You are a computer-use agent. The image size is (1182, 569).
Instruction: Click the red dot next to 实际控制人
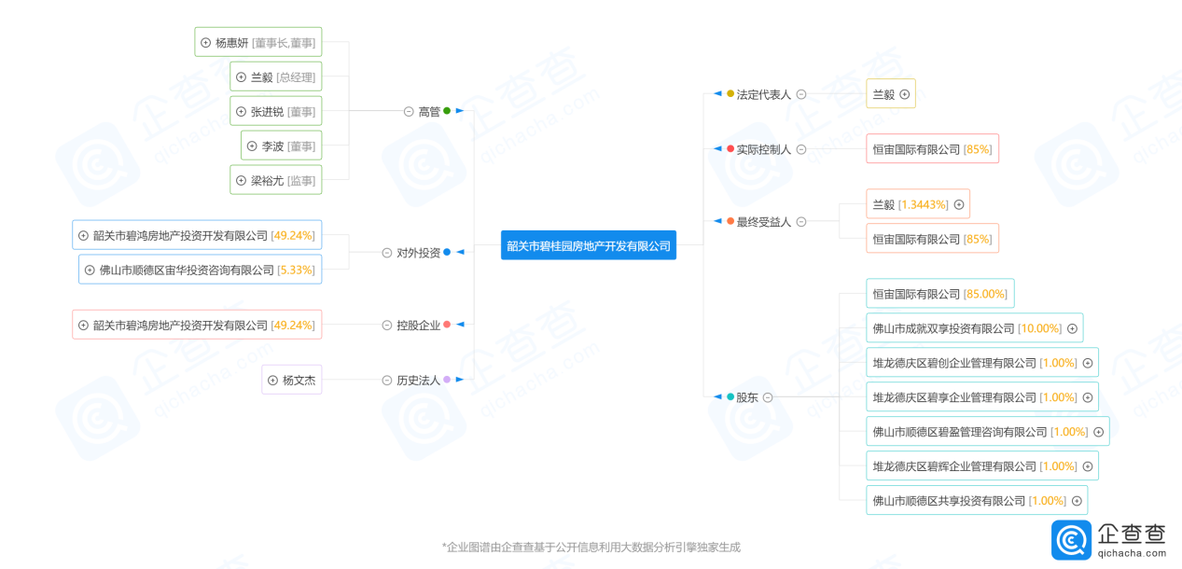click(x=730, y=149)
